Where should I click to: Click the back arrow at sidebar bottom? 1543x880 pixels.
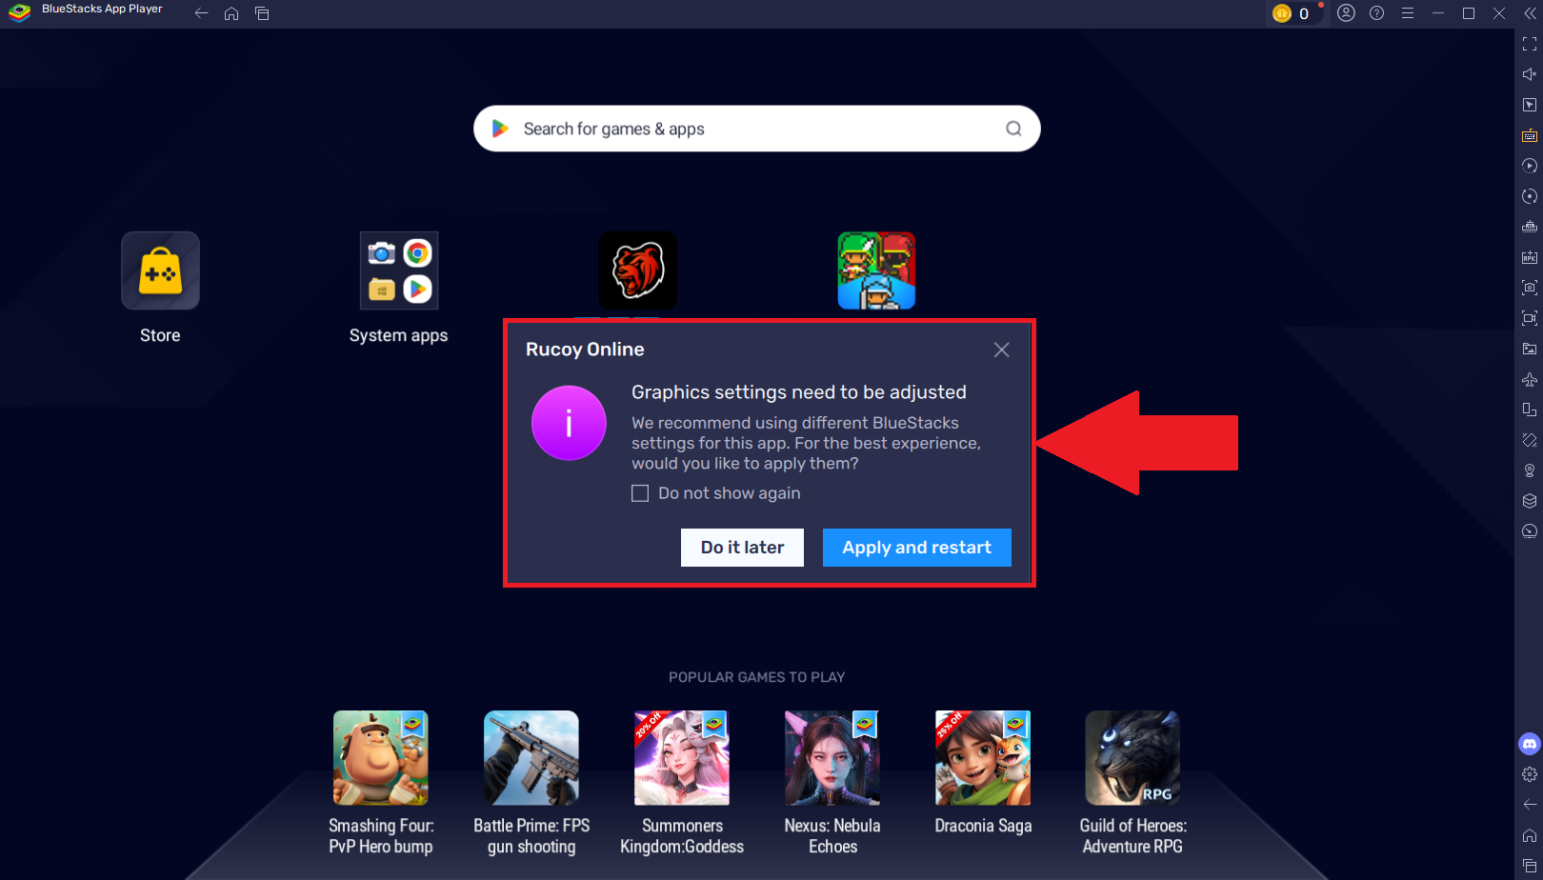1530,805
